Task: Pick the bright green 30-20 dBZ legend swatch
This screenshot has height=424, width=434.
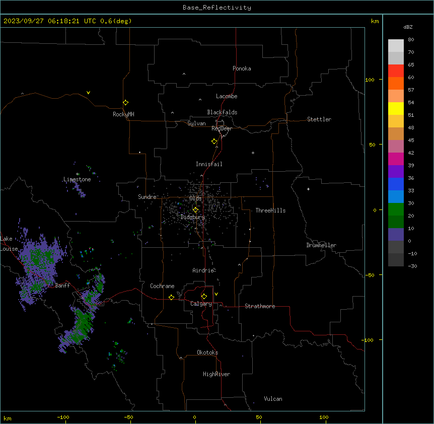Action: [x=396, y=209]
